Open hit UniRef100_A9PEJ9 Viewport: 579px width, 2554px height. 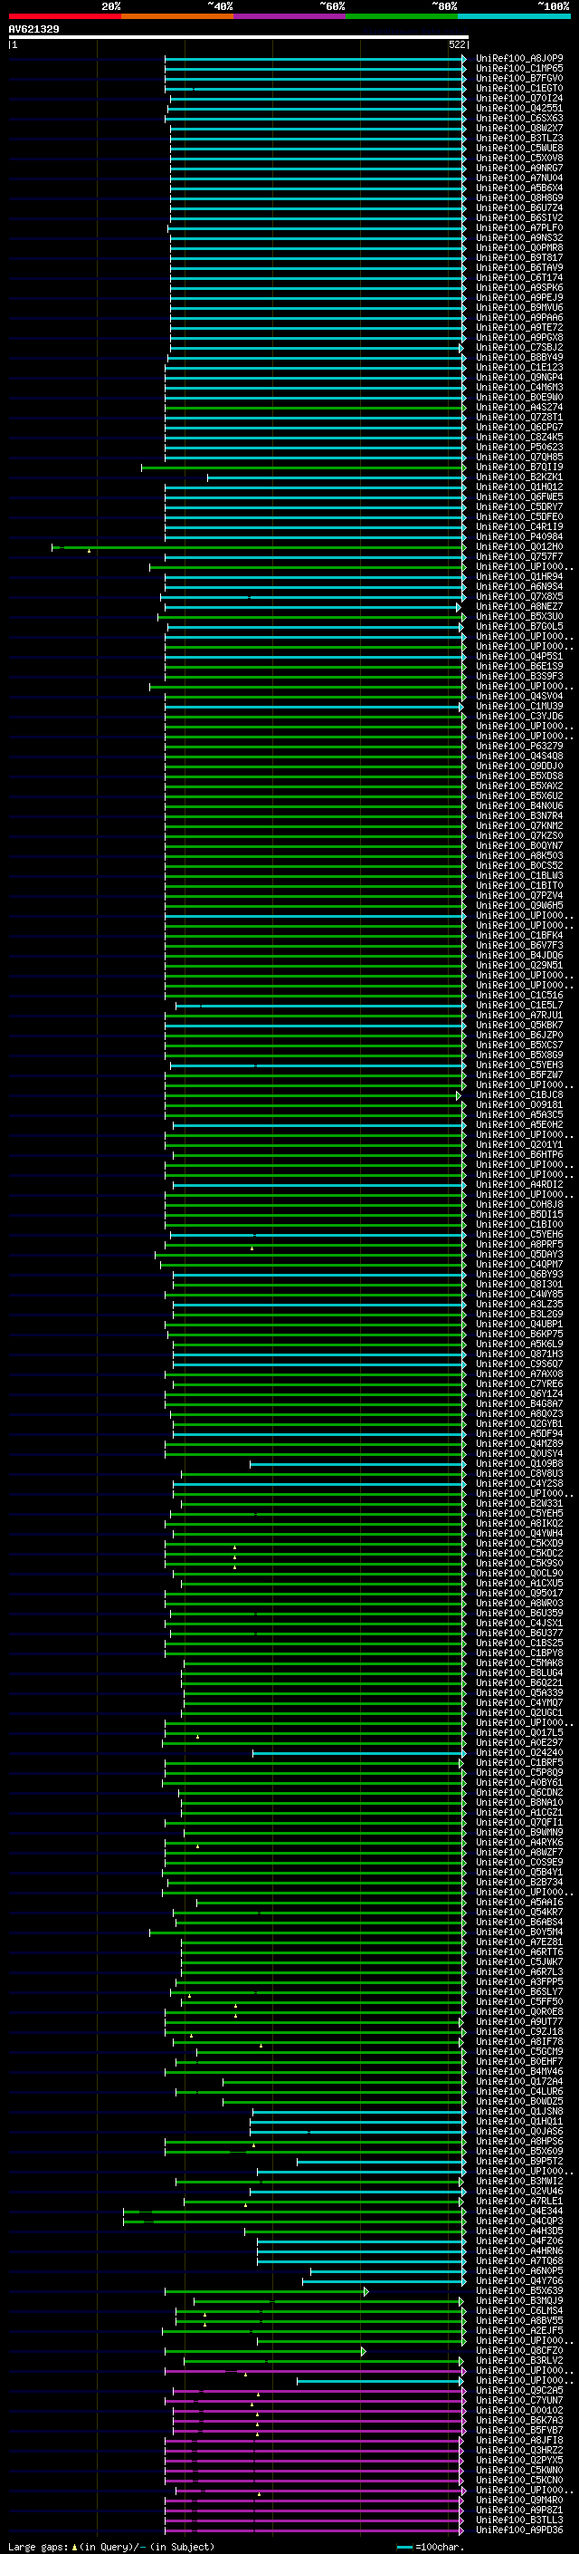[518, 297]
